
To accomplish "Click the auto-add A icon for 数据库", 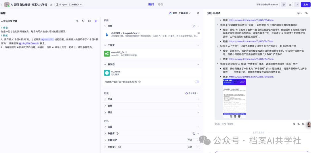I will (x=194, y=134).
